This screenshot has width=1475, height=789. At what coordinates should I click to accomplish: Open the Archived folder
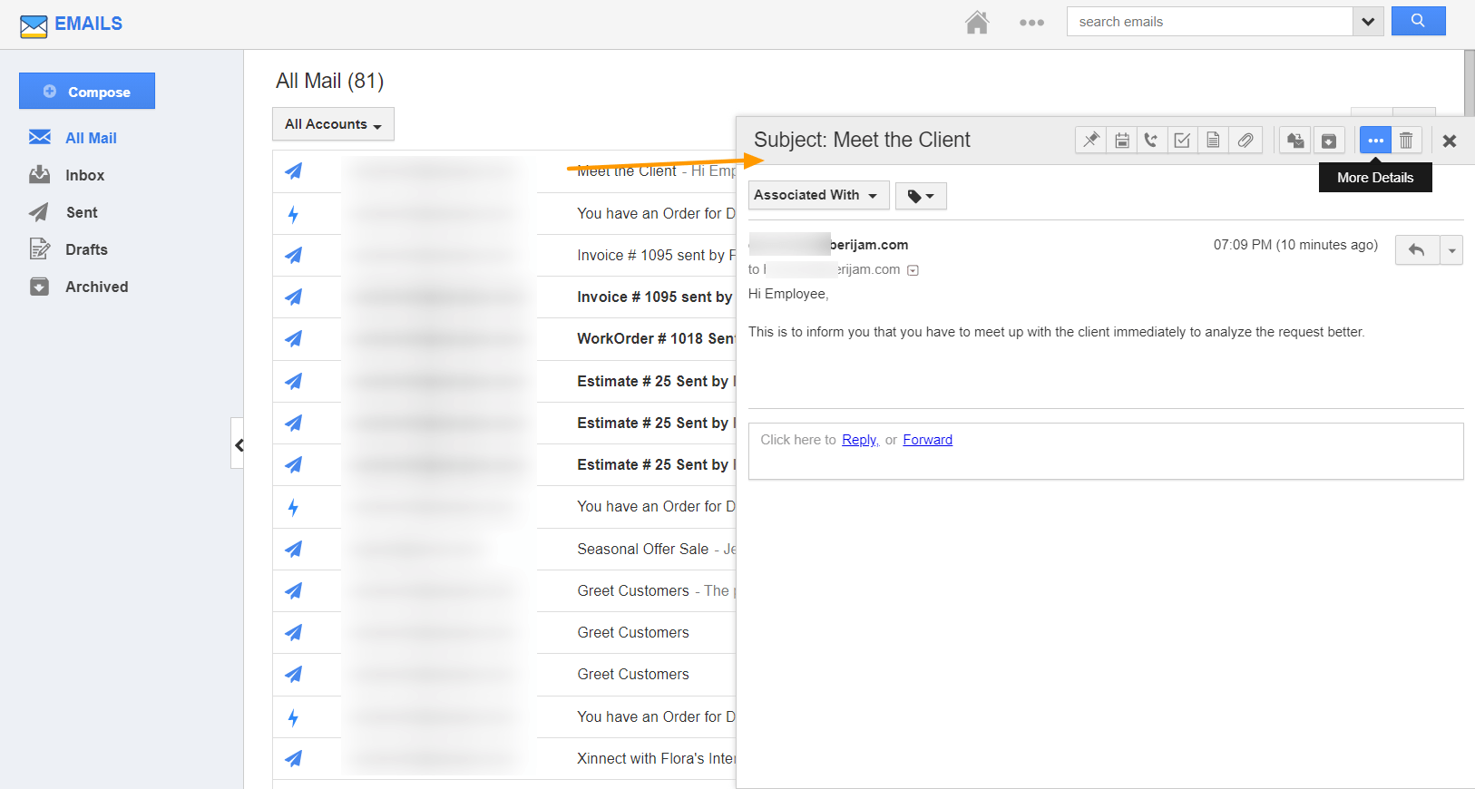pos(96,287)
